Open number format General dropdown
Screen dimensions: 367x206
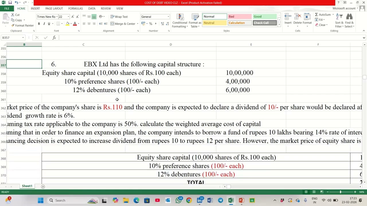168,17
